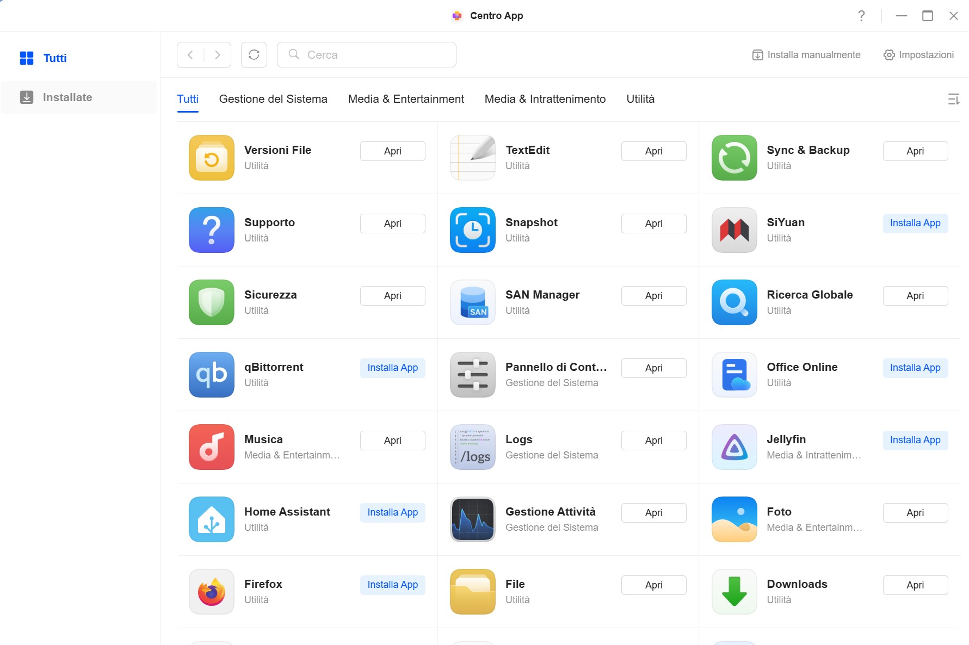Click the SiYuan app icon
The image size is (969, 645).
(735, 230)
